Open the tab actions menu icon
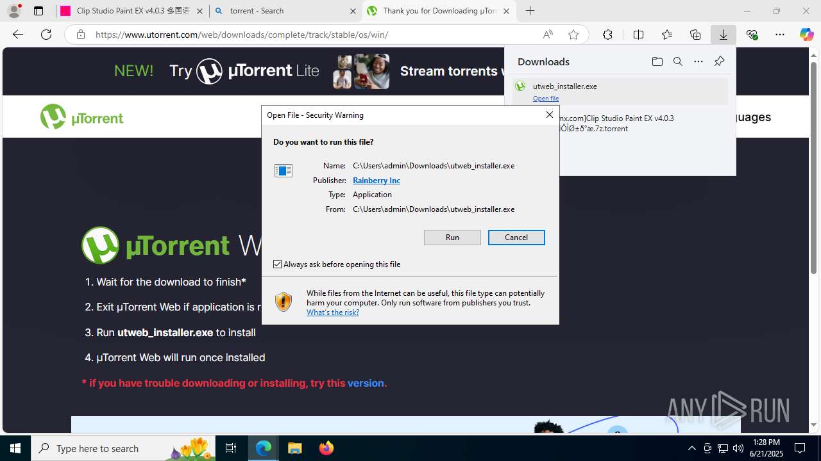This screenshot has height=461, width=821. [38, 11]
